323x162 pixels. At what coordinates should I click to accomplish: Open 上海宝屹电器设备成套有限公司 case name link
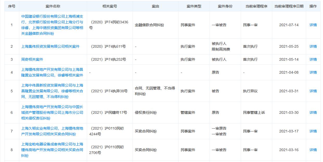click(x=52, y=150)
